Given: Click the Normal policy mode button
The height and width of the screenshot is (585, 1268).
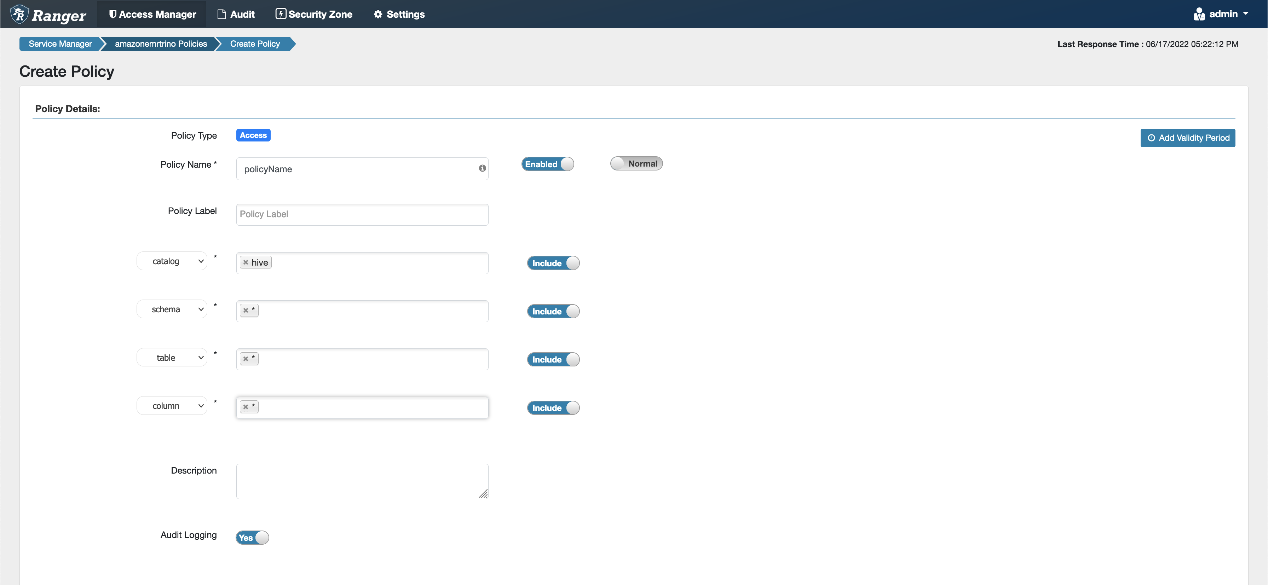Looking at the screenshot, I should pos(637,163).
